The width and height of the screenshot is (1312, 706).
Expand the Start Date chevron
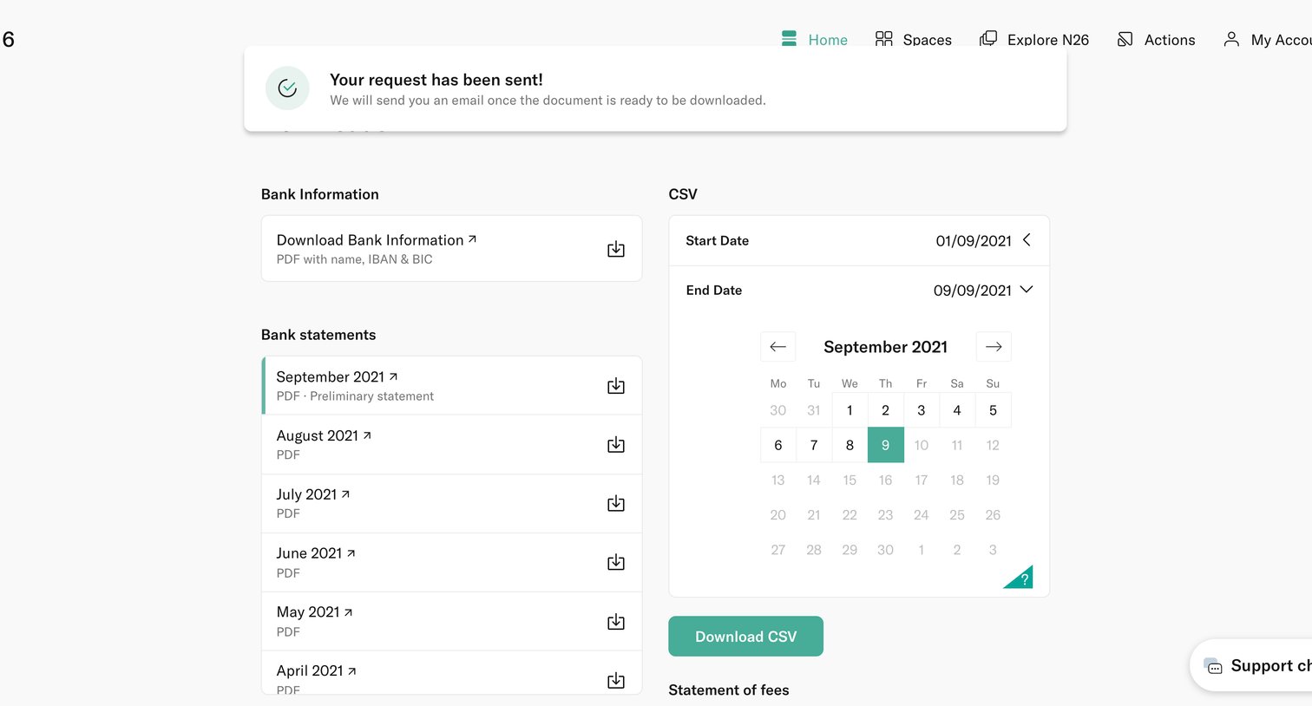tap(1027, 240)
